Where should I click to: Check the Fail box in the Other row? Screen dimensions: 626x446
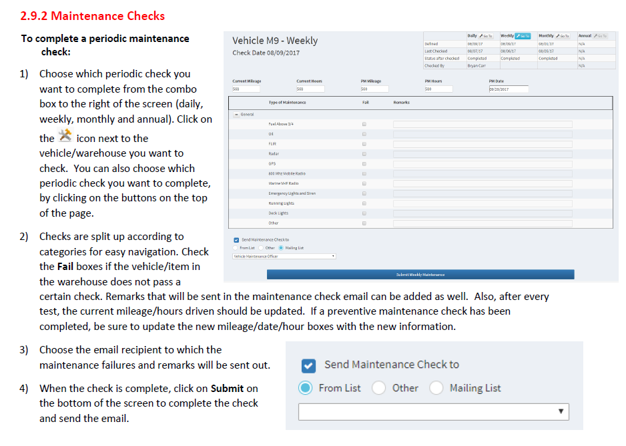pyautogui.click(x=364, y=223)
